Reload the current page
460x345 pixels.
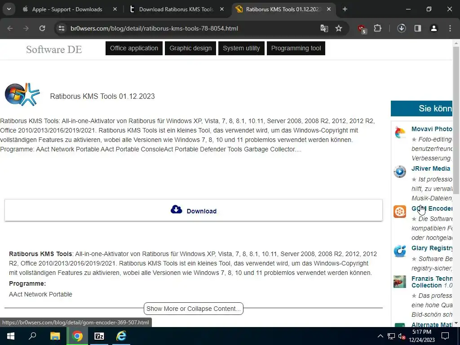click(42, 28)
